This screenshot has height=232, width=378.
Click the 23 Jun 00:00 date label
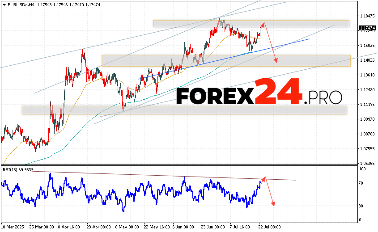(212, 227)
